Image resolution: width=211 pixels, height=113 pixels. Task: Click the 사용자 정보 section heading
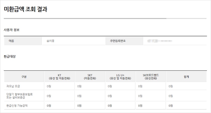click(x=12, y=30)
